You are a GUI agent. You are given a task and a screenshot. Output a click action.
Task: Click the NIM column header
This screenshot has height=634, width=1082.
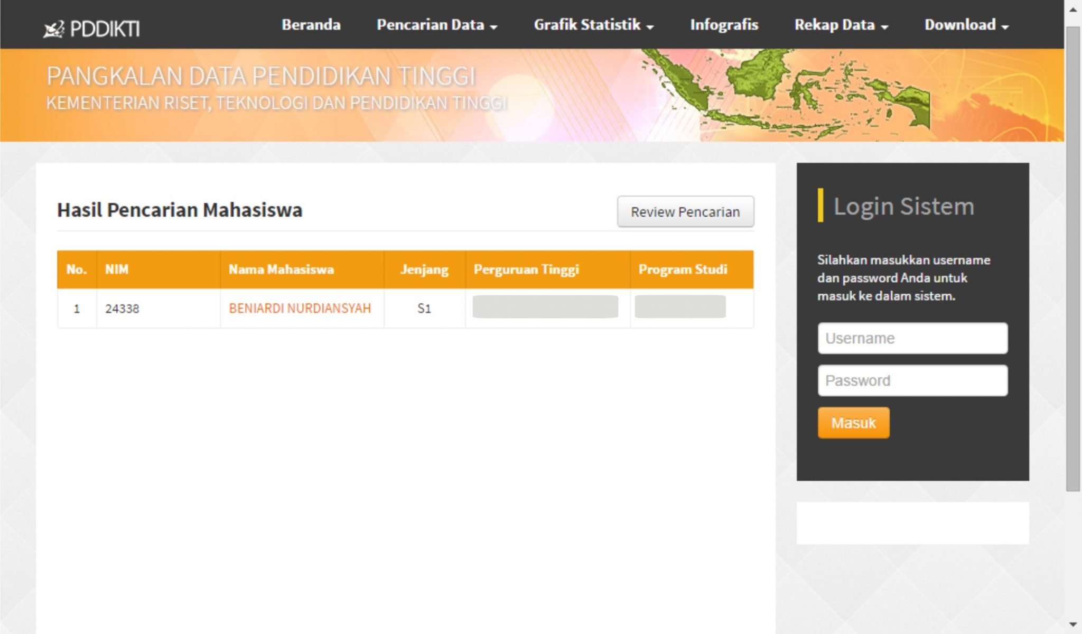point(117,269)
